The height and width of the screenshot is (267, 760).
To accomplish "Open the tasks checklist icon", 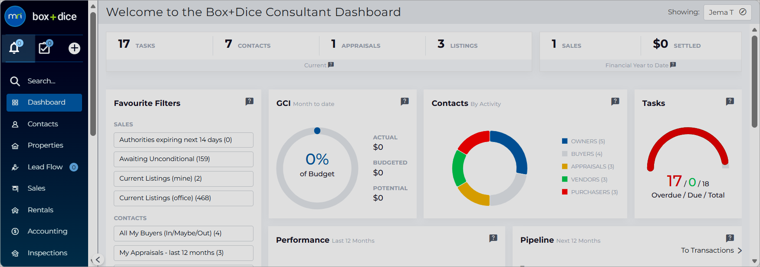I will point(44,48).
